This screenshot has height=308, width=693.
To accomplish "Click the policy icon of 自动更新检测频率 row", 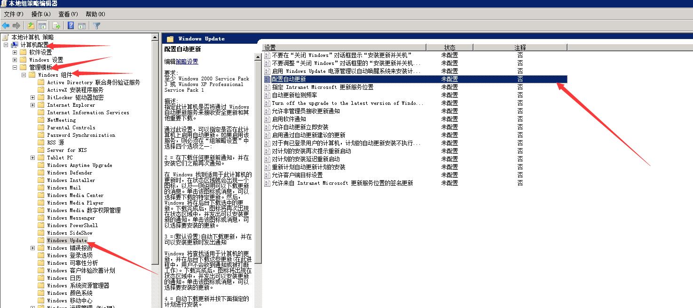I will pos(267,95).
